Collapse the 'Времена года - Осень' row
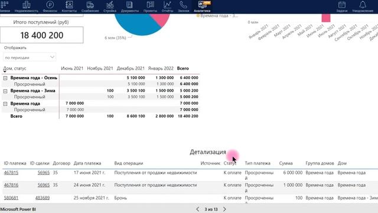The height and width of the screenshot is (213, 378). pos(5,78)
